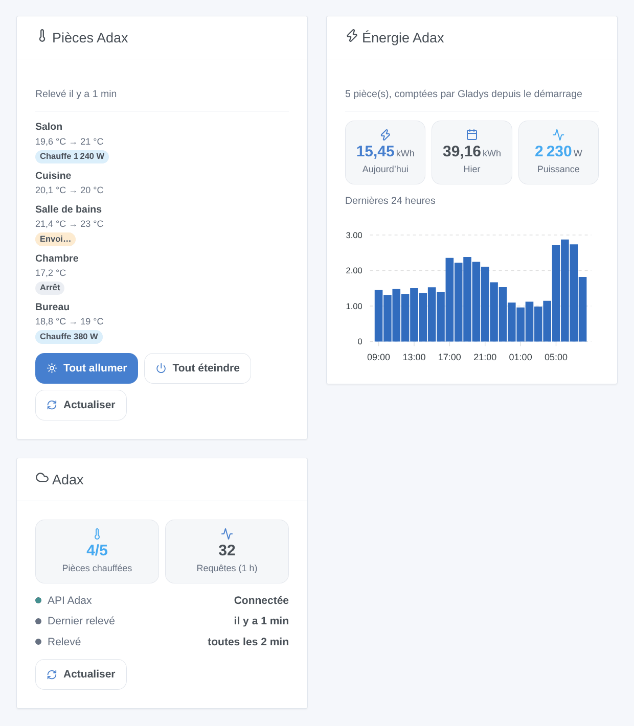
Task: Click the Envoi… badge under Salle de bains
Action: pyautogui.click(x=55, y=239)
